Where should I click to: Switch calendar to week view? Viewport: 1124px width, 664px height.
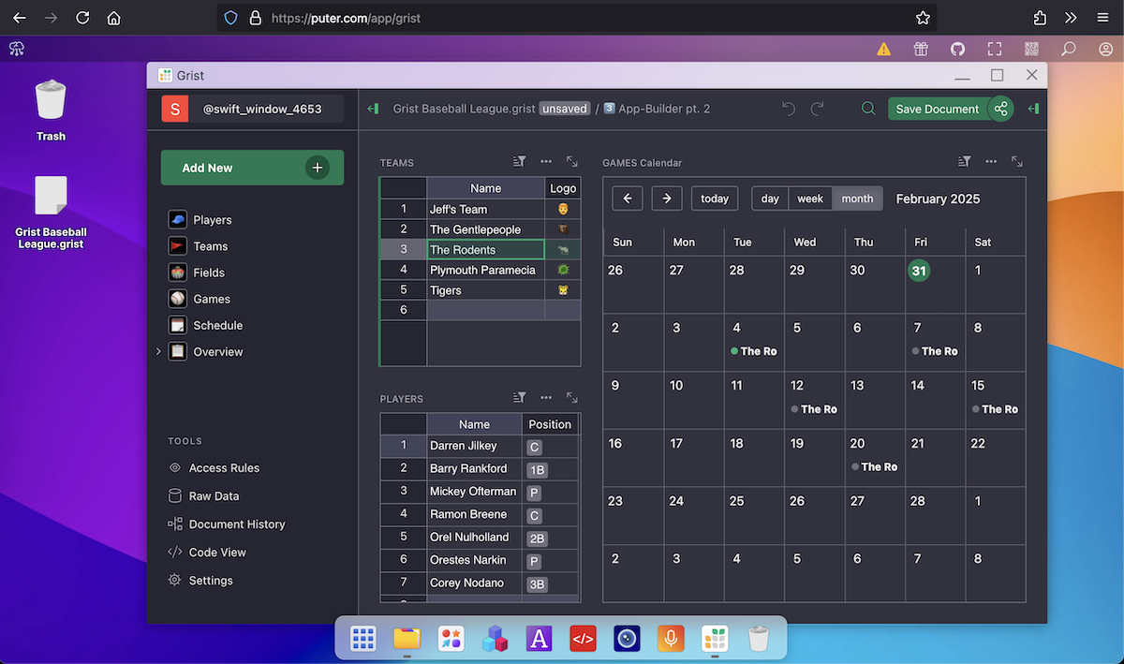coord(810,199)
